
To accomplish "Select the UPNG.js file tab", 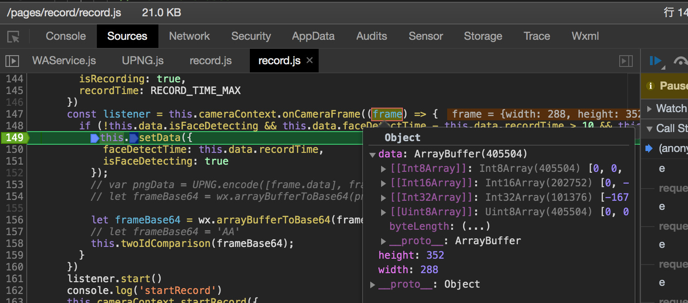I will 143,61.
